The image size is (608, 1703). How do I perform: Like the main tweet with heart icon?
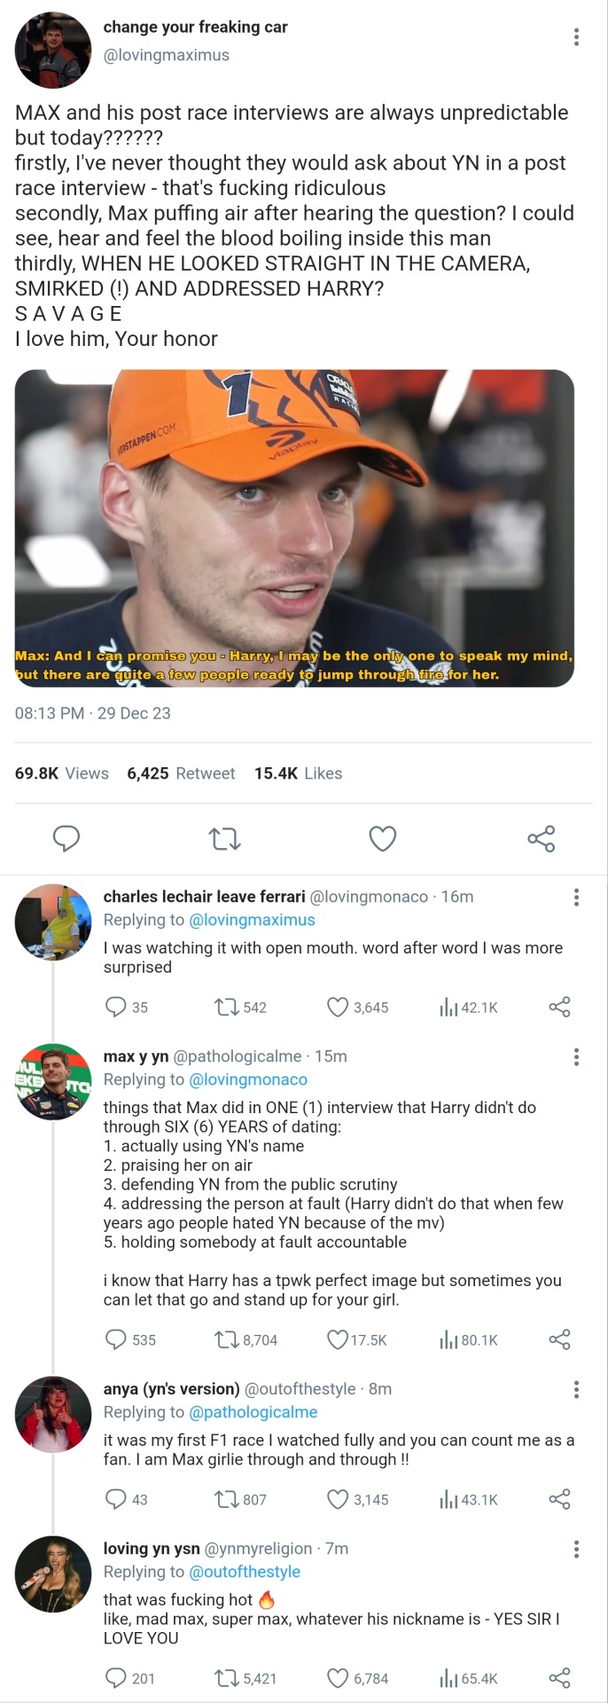382,838
